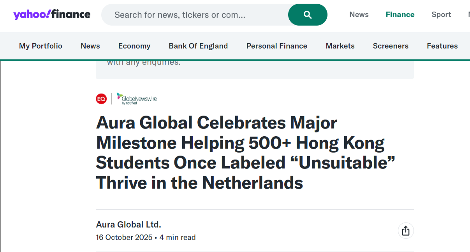470x252 pixels.
Task: Open the News link in top header
Action: tap(359, 15)
